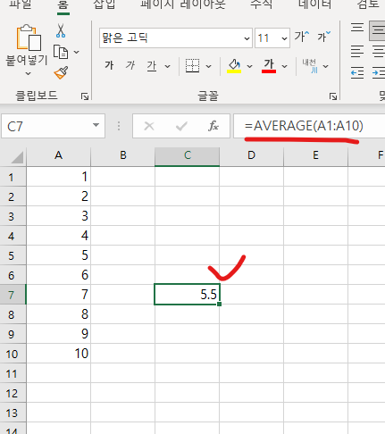
Task: Click the Cut scissors icon
Action: point(61,30)
